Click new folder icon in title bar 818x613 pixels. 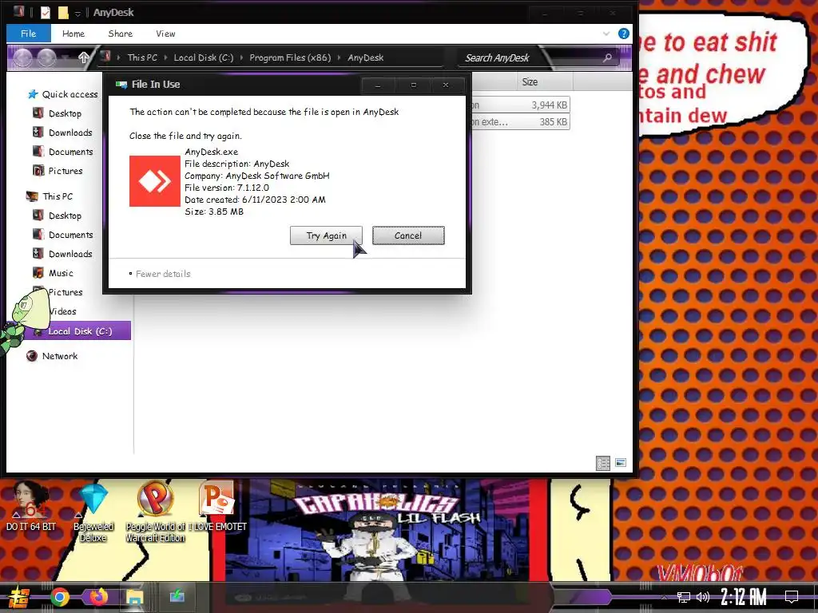coord(63,12)
